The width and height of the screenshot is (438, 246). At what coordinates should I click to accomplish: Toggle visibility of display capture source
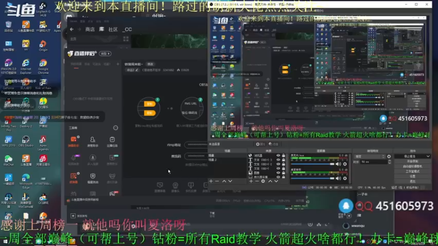[278, 177]
